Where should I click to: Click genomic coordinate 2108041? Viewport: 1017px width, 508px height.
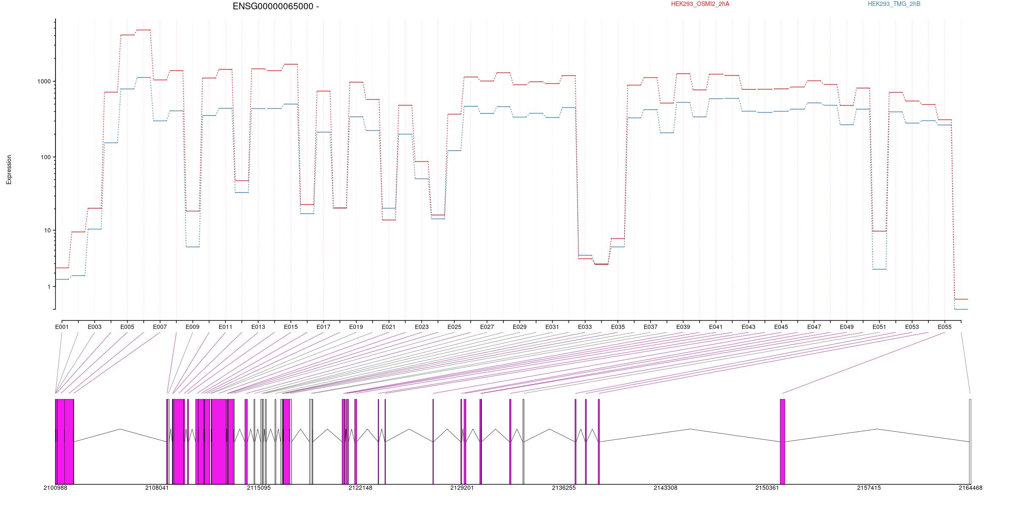click(157, 488)
